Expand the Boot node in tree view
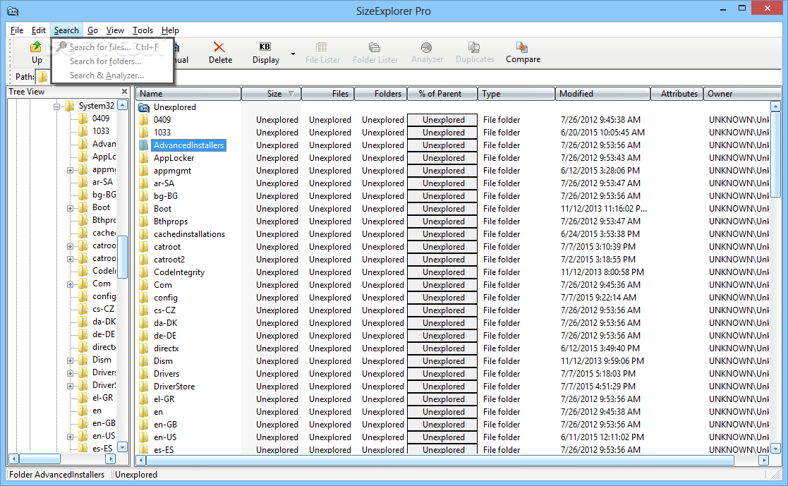Image resolution: width=788 pixels, height=486 pixels. [x=71, y=208]
